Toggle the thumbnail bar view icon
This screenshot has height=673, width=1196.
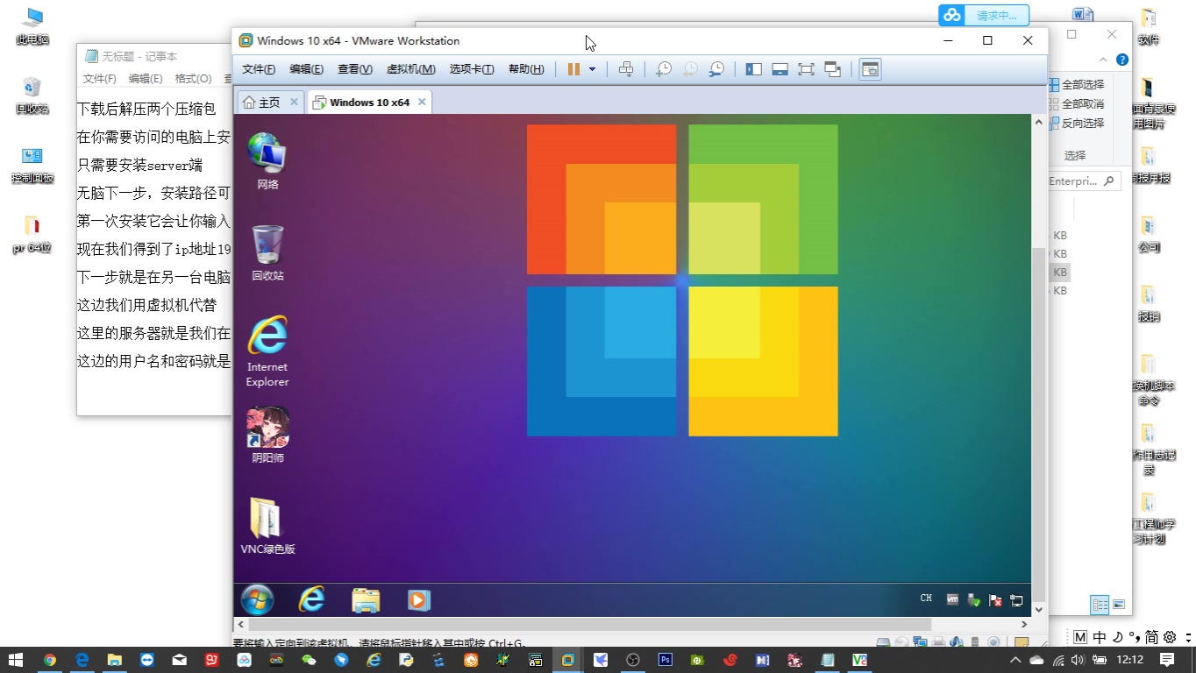click(x=780, y=69)
